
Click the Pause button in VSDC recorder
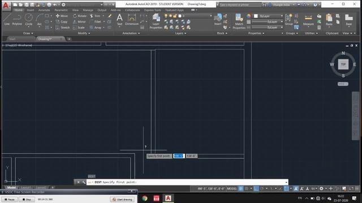[x=10, y=199]
